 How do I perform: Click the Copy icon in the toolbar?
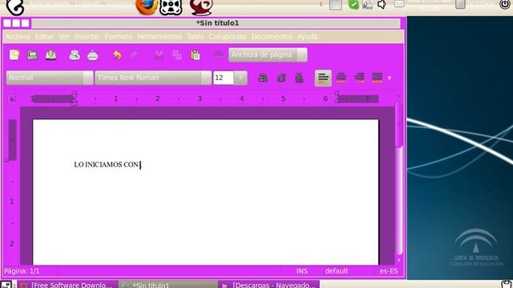[x=177, y=55]
